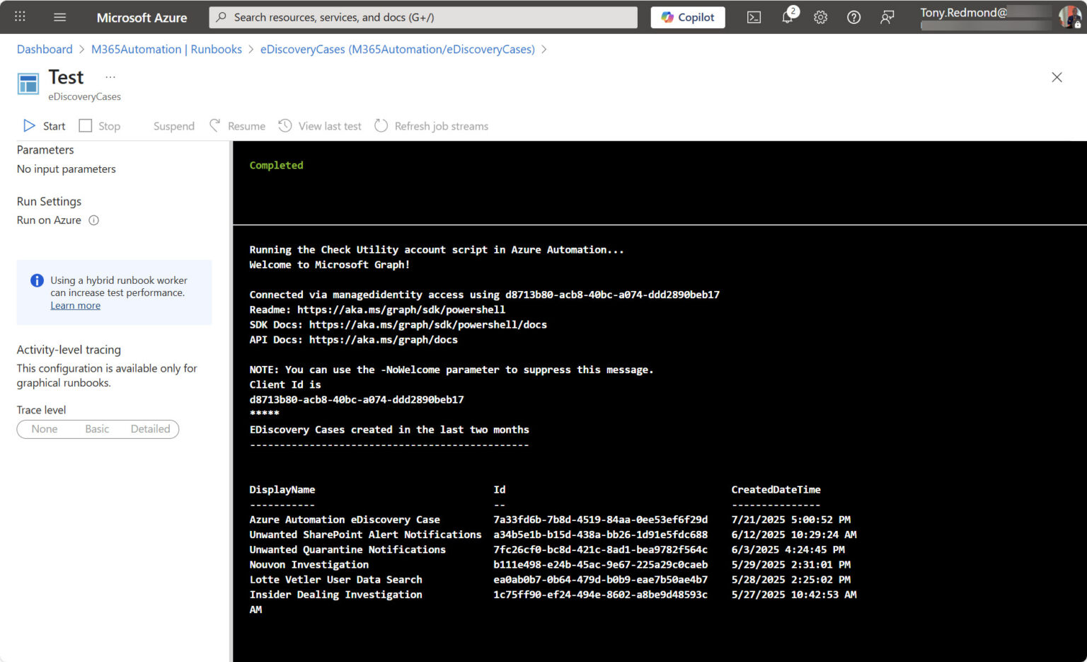The width and height of the screenshot is (1087, 662).
Task: Switch trace level to Detailed
Action: 150,429
